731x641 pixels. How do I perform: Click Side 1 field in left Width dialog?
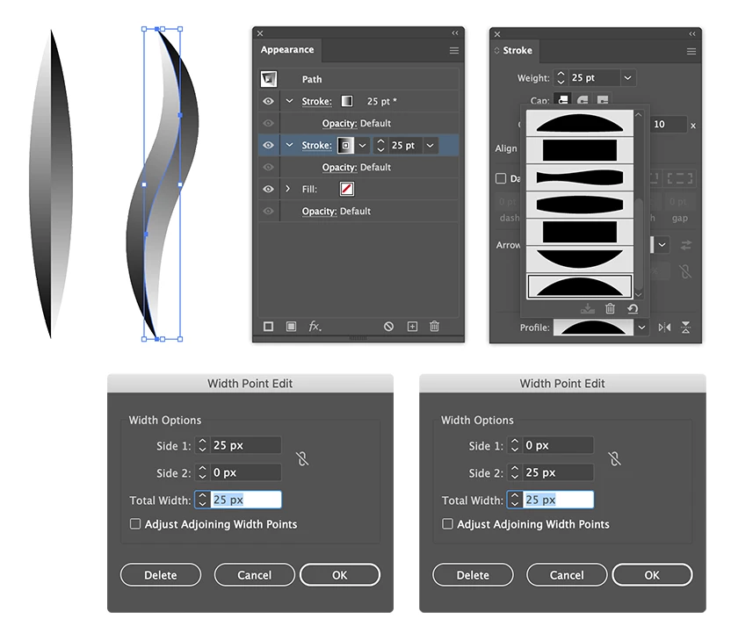coord(246,445)
